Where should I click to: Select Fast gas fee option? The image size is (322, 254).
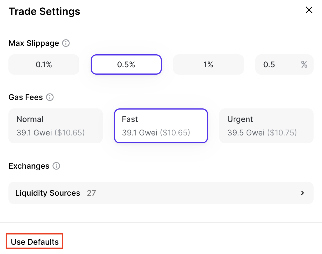(161, 126)
